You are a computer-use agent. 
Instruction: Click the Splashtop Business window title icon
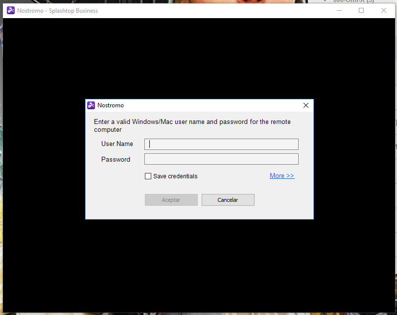pyautogui.click(x=11, y=10)
